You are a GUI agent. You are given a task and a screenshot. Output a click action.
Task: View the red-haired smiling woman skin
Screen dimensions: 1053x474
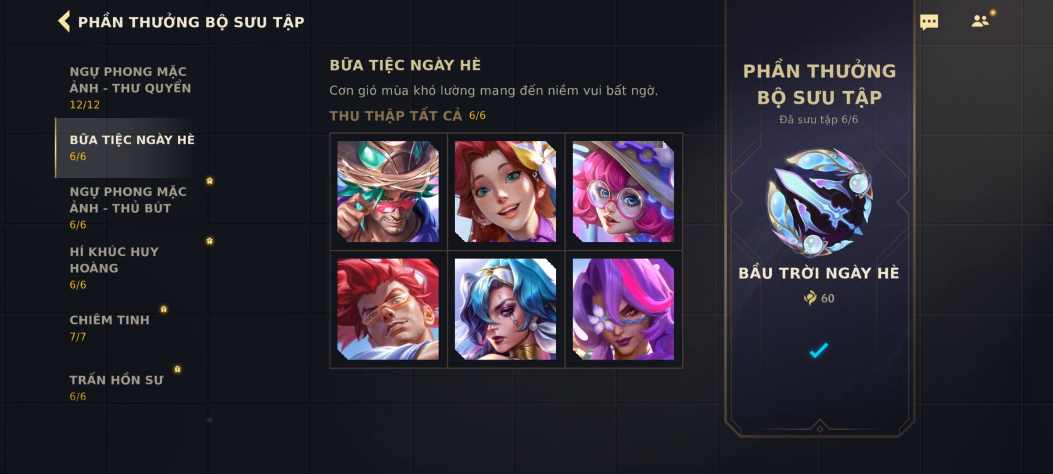(505, 191)
